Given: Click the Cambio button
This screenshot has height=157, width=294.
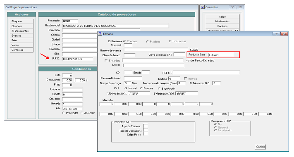Looking at the screenshot, I should pyautogui.click(x=261, y=147).
